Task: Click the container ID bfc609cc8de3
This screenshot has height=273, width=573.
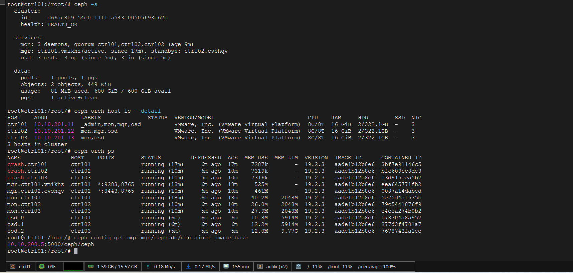Action: [x=401, y=171]
